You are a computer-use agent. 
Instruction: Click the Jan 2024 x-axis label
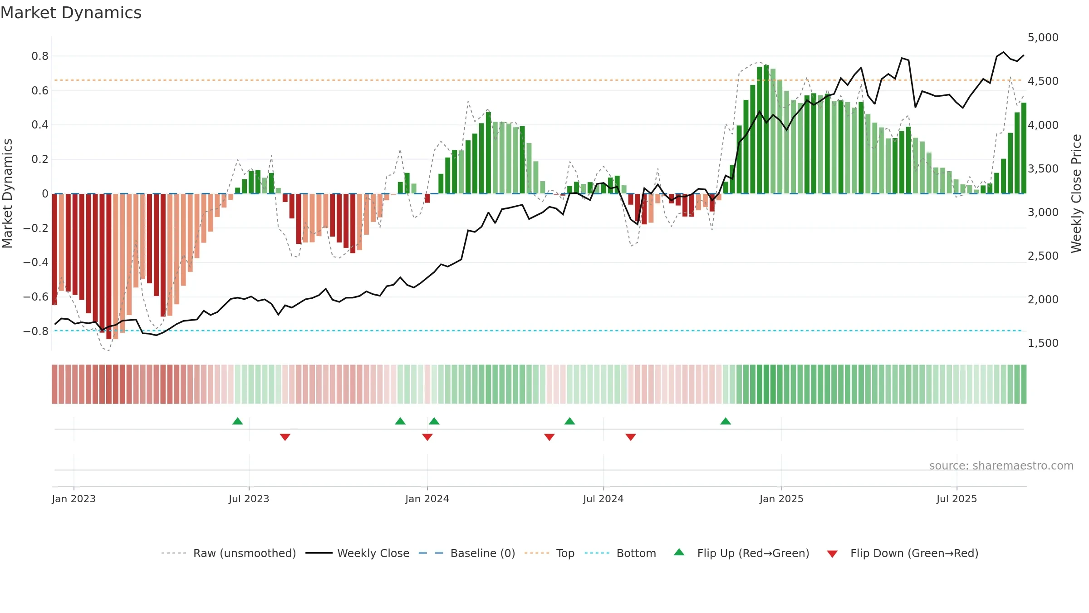click(427, 499)
